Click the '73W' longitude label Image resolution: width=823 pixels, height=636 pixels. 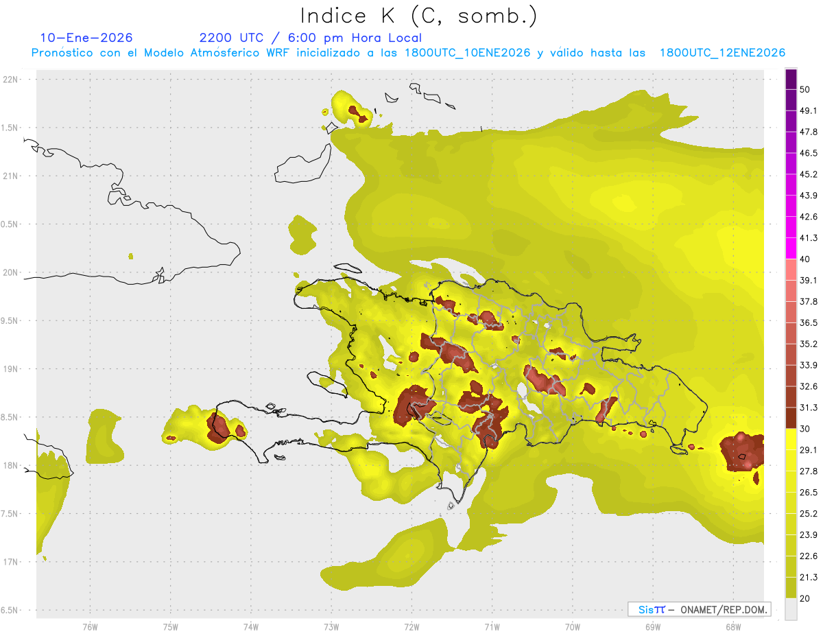pos(331,627)
